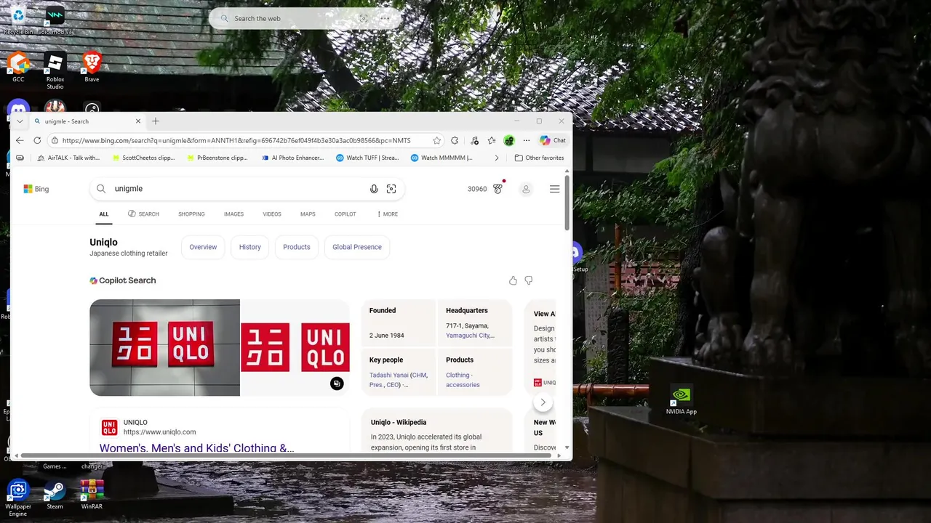This screenshot has width=931, height=523.
Task: Open Copilot Chat in the browser toolbar
Action: (553, 140)
